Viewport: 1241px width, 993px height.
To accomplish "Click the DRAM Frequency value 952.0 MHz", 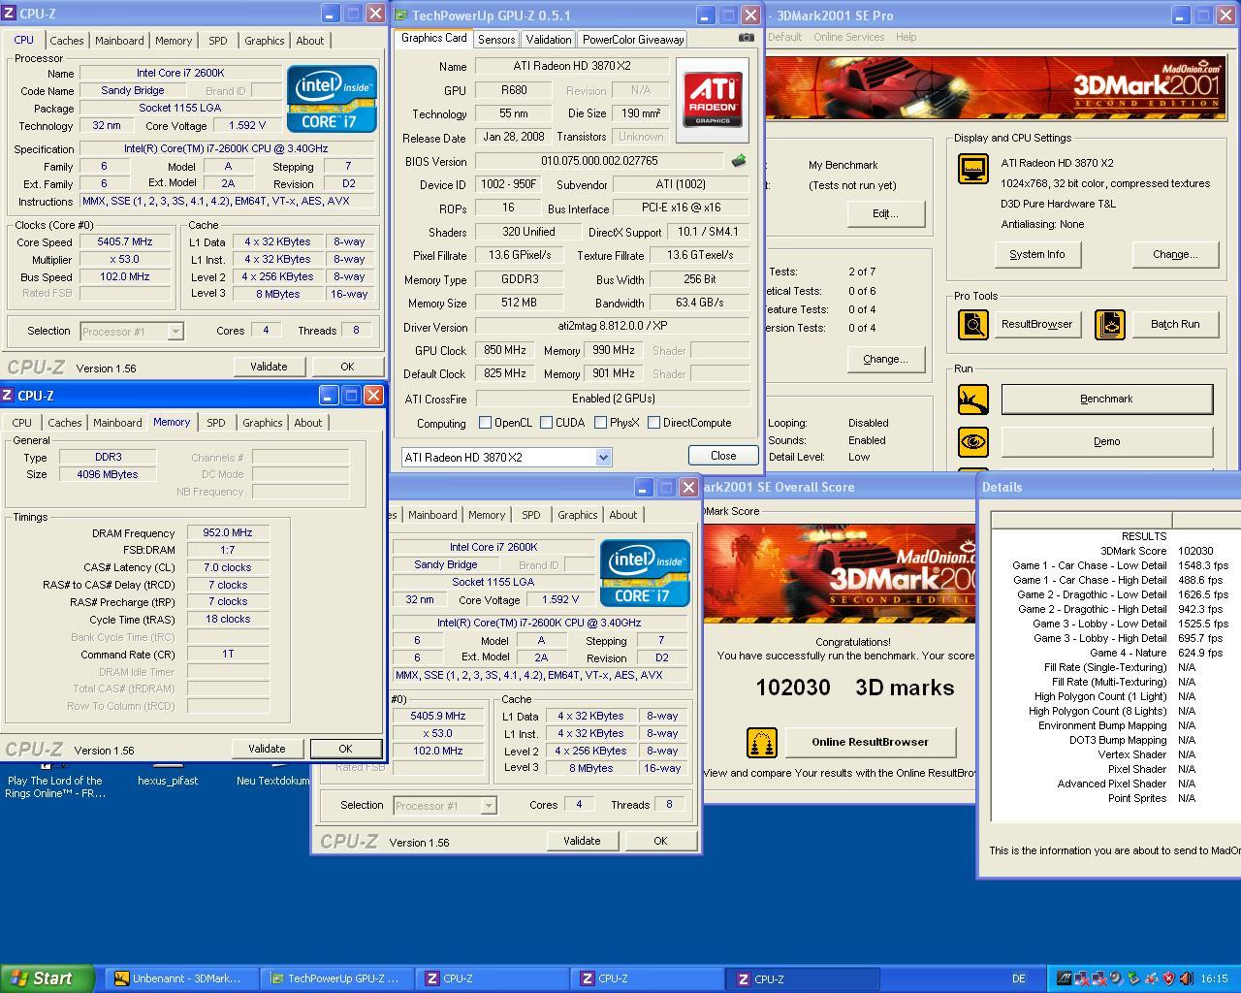I will [228, 533].
